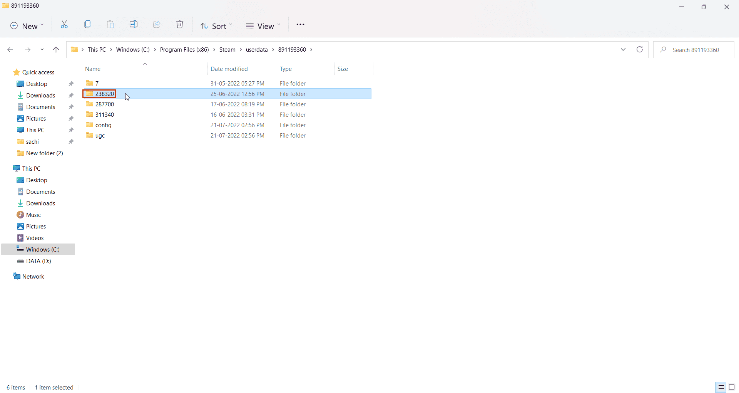Sort by the Type column header
Image resolution: width=739 pixels, height=393 pixels.
[286, 69]
